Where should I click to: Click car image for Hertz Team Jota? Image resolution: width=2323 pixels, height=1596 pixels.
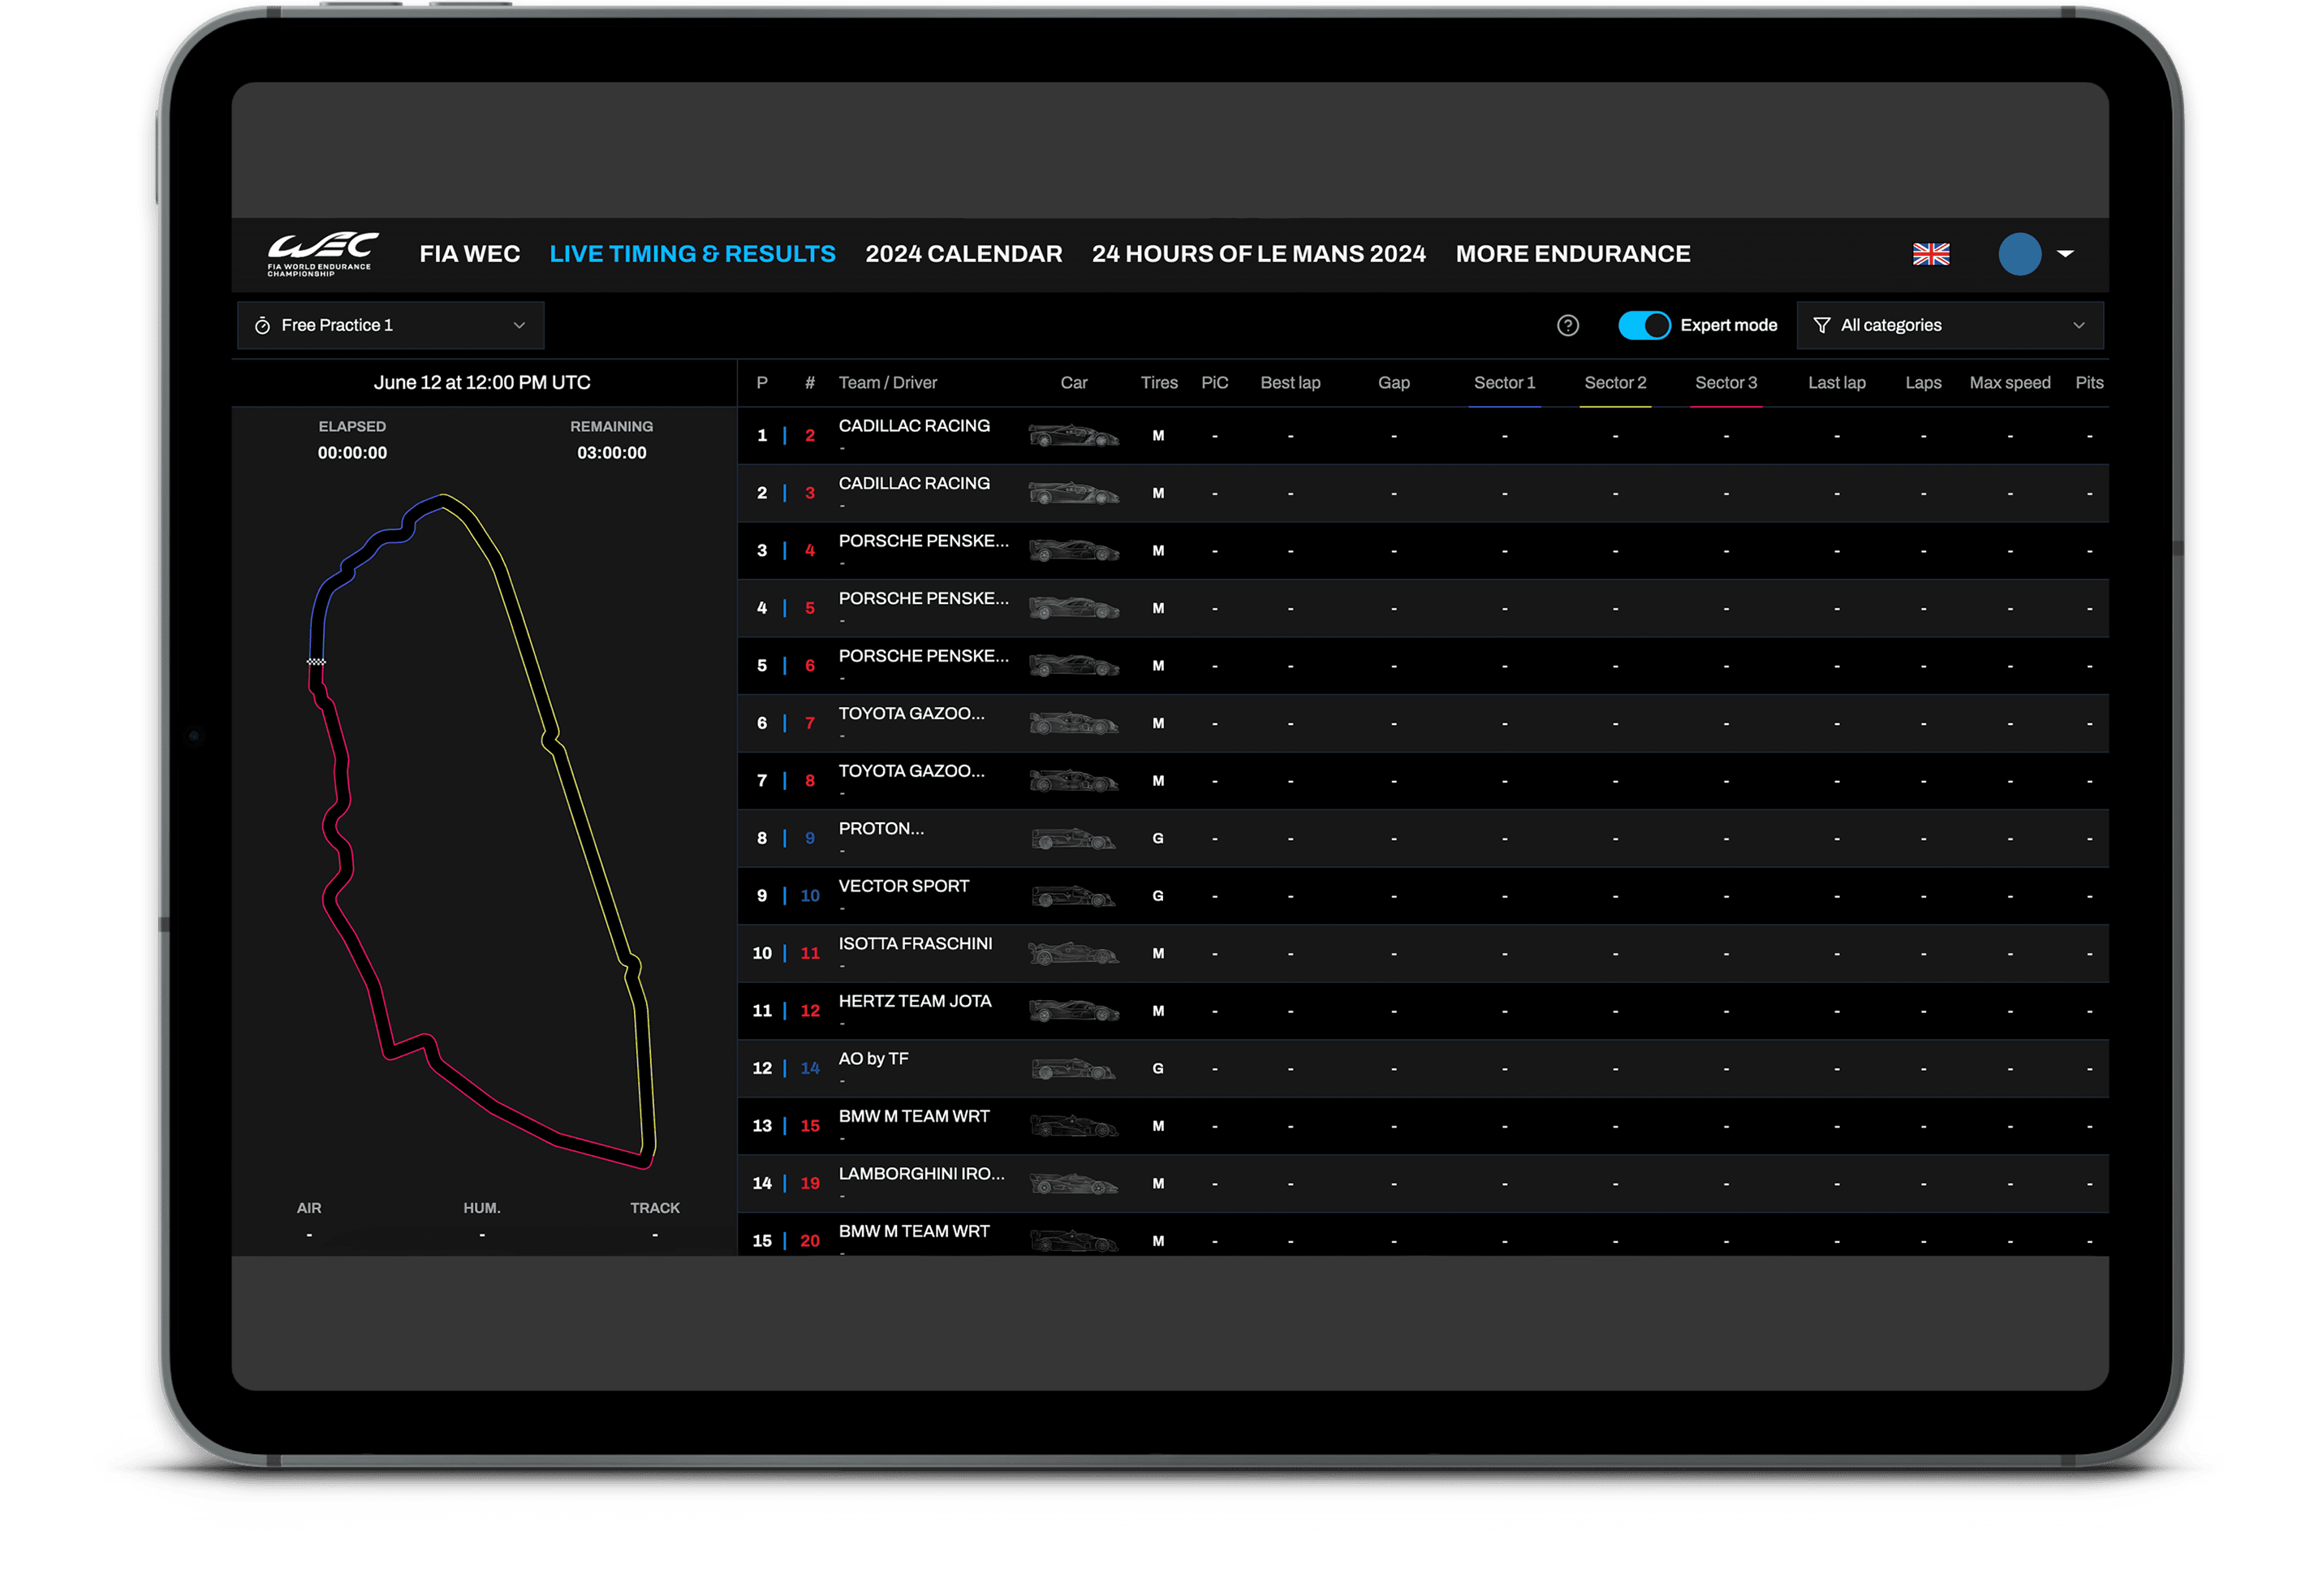tap(1074, 1010)
